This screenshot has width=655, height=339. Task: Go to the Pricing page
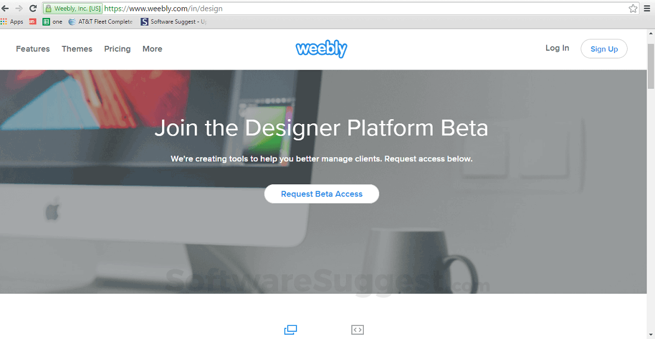(117, 49)
